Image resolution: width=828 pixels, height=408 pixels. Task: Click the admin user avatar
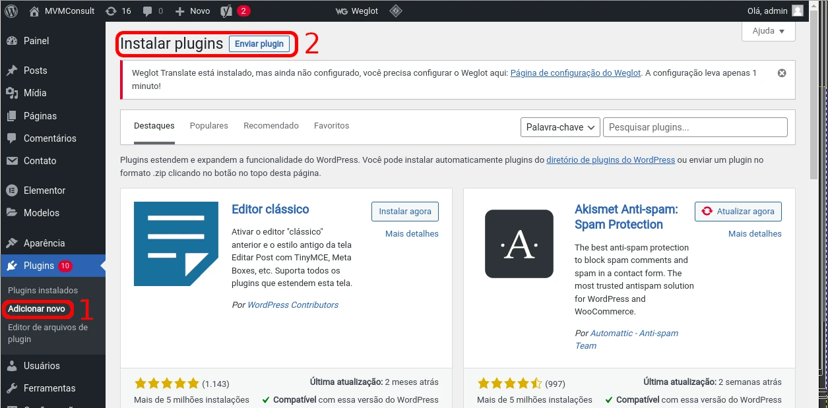[798, 11]
